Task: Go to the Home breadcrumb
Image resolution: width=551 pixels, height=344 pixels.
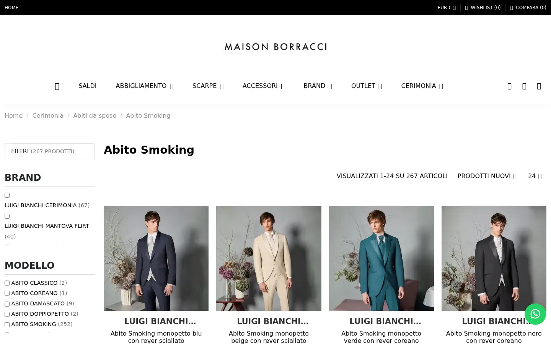Action: click(x=13, y=116)
